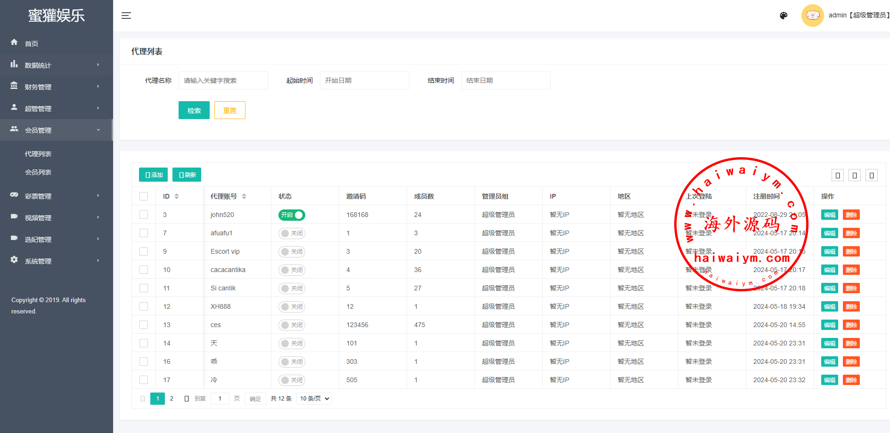890x433 pixels.
Task: Click the 检索 search button
Action: point(194,110)
